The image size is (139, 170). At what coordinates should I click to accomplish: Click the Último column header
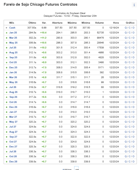(32, 23)
